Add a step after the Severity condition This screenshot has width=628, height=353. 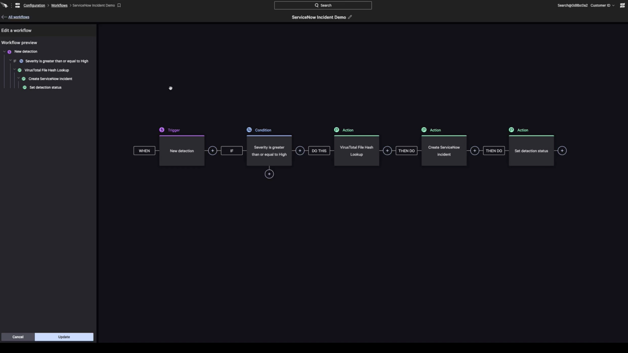click(x=300, y=151)
